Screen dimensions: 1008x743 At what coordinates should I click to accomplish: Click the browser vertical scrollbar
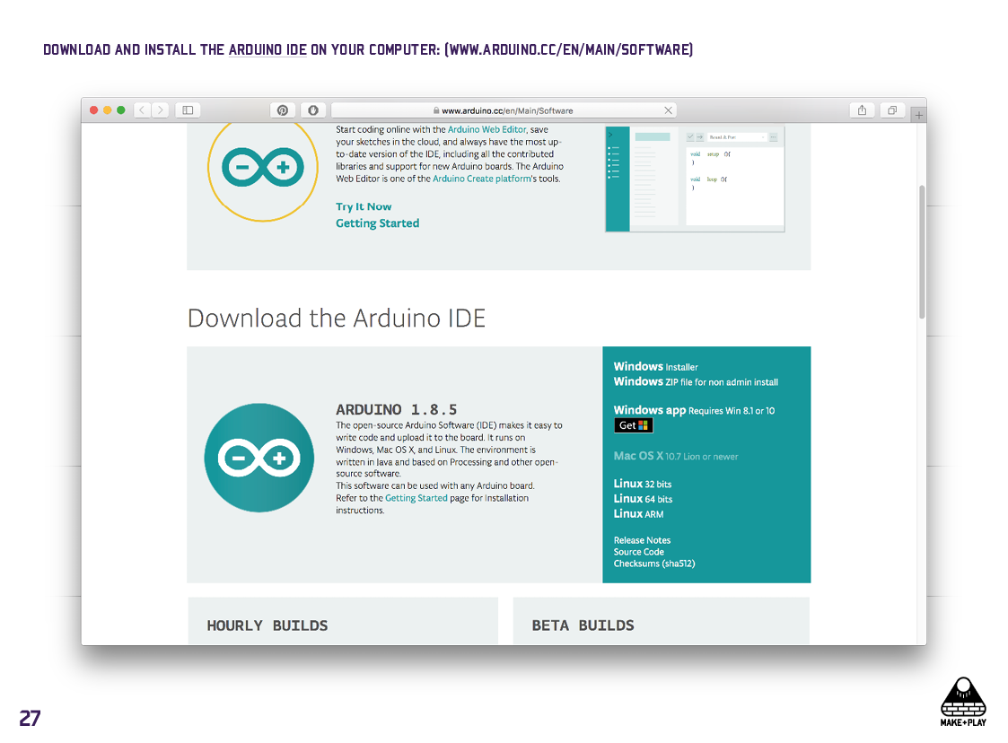(x=922, y=252)
